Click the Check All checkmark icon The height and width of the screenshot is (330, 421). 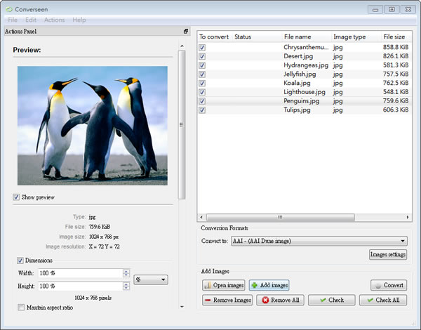pyautogui.click(x=369, y=301)
